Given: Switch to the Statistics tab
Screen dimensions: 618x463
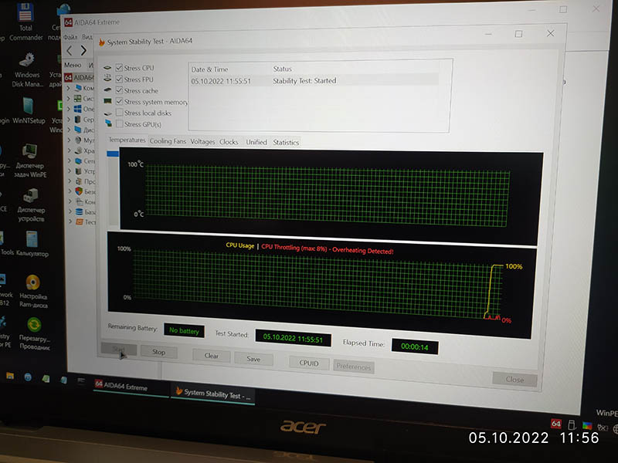Looking at the screenshot, I should click(x=285, y=142).
